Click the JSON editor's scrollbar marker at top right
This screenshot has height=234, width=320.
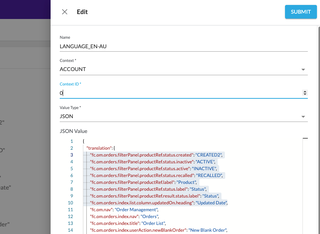tap(305, 139)
